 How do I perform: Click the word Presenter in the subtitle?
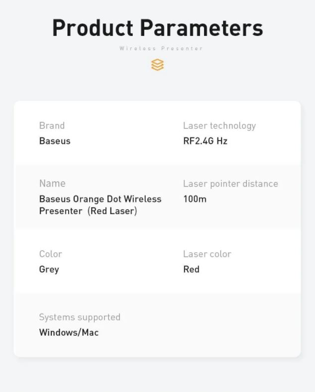click(x=182, y=48)
